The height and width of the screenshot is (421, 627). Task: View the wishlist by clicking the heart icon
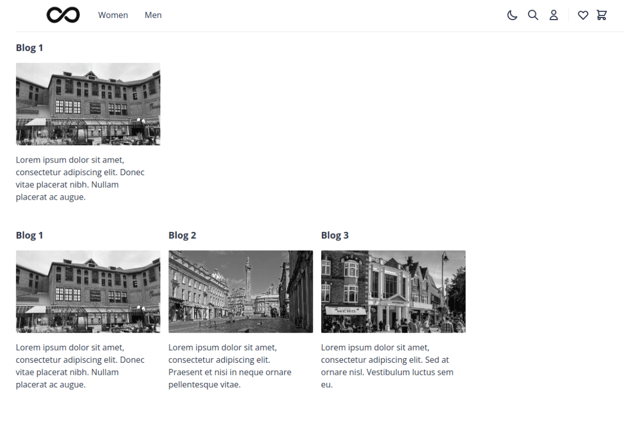point(583,15)
